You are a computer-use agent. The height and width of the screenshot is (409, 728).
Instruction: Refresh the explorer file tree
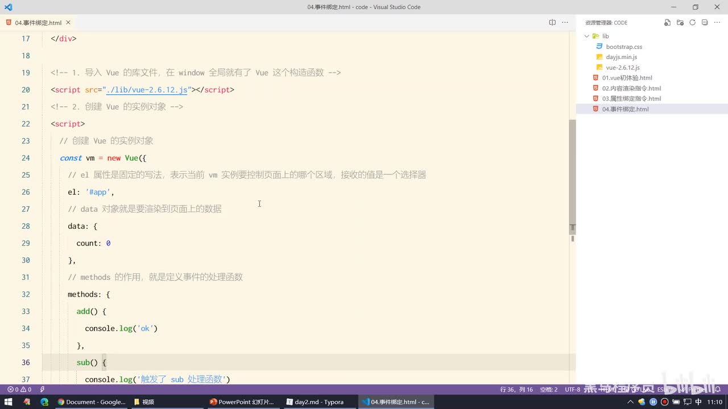692,23
